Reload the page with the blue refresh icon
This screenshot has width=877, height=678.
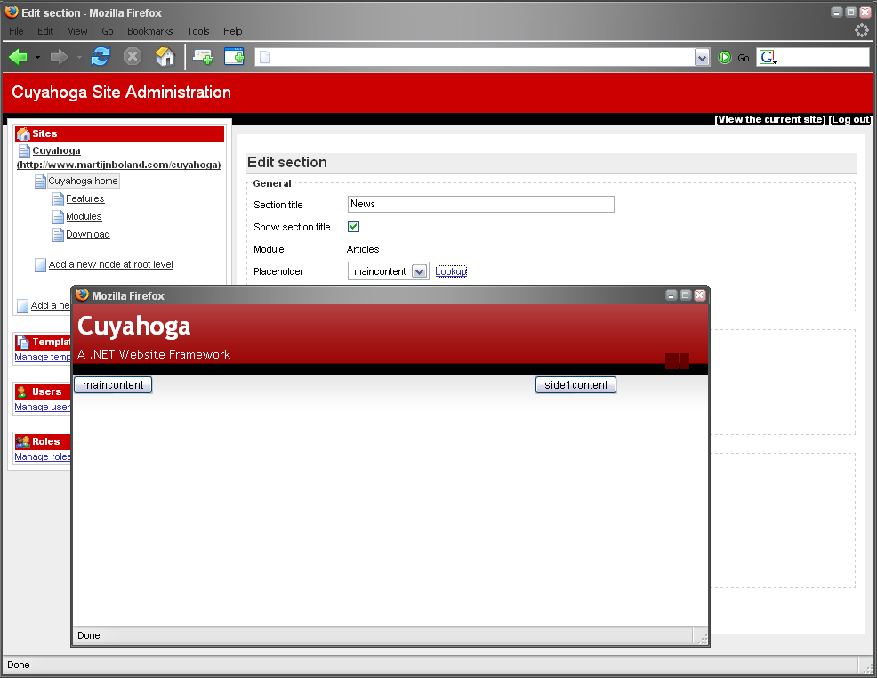tap(101, 57)
